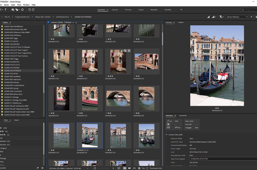
Task: Click the larger thumbnails plus icon
Action: [x=113, y=168]
